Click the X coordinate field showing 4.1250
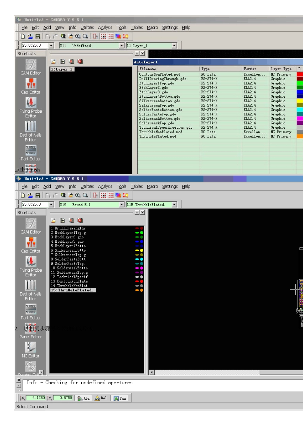 (x=36, y=398)
